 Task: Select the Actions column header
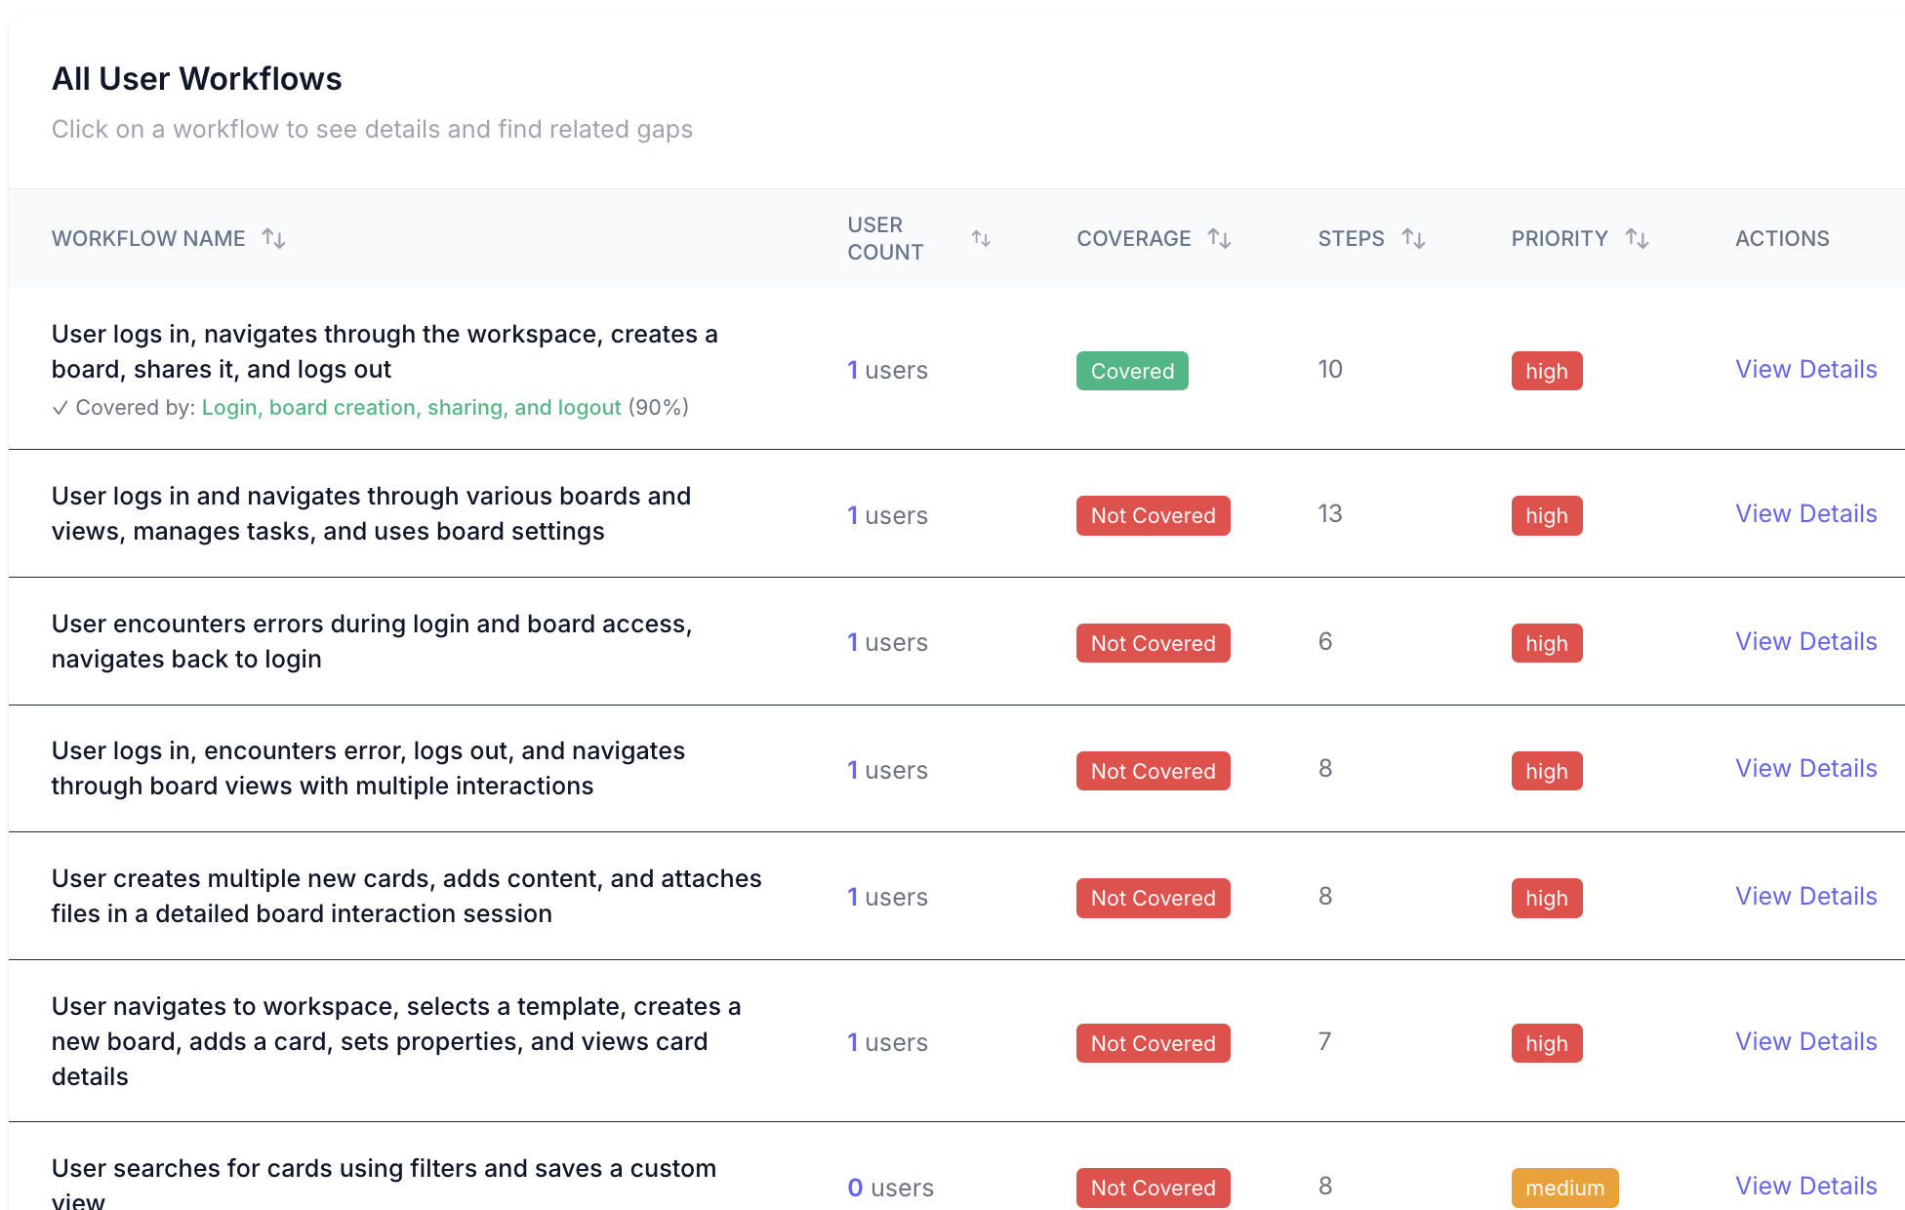pyautogui.click(x=1782, y=237)
